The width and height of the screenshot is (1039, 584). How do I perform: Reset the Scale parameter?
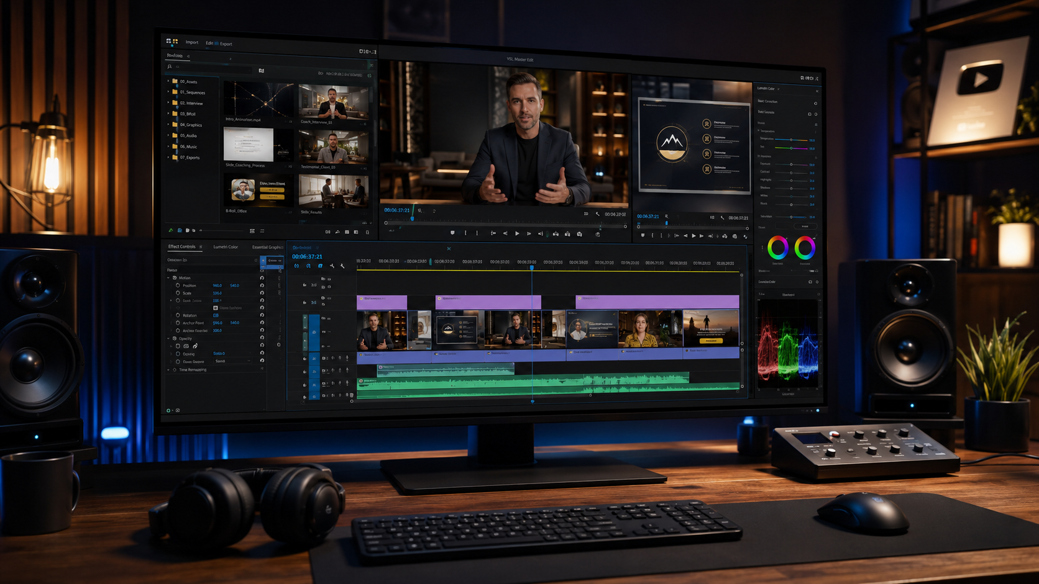262,293
